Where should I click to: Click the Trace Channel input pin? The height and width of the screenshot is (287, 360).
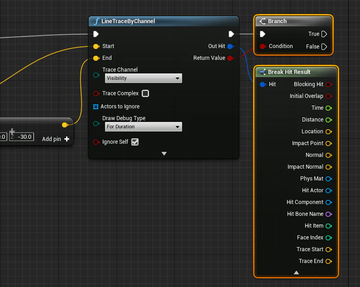96,75
